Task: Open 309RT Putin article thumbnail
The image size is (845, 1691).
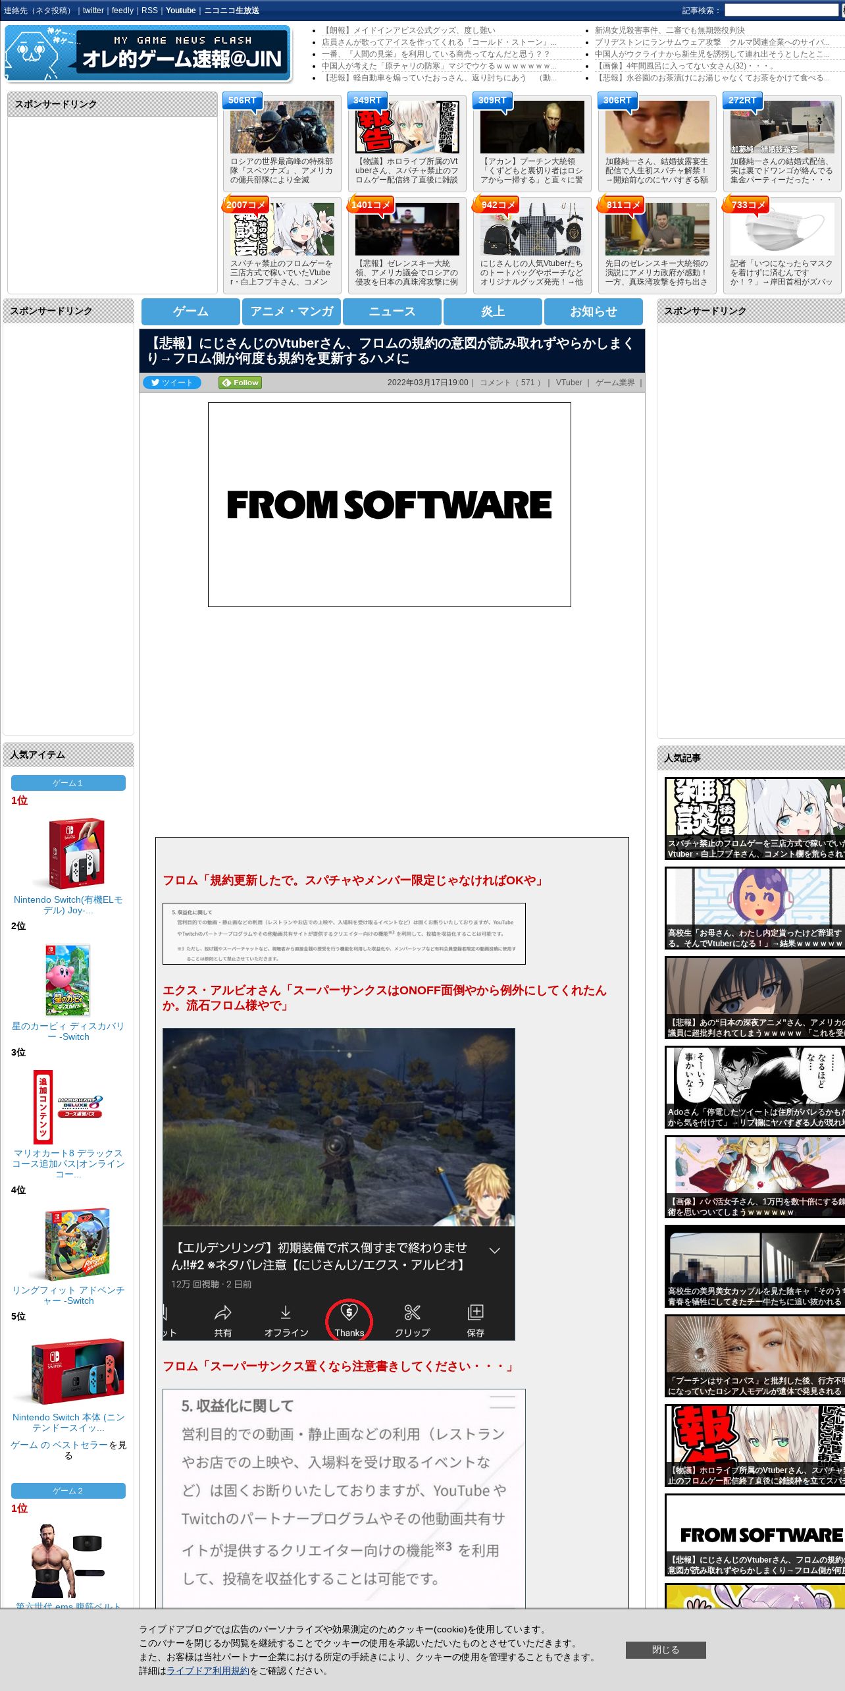Action: [532, 128]
